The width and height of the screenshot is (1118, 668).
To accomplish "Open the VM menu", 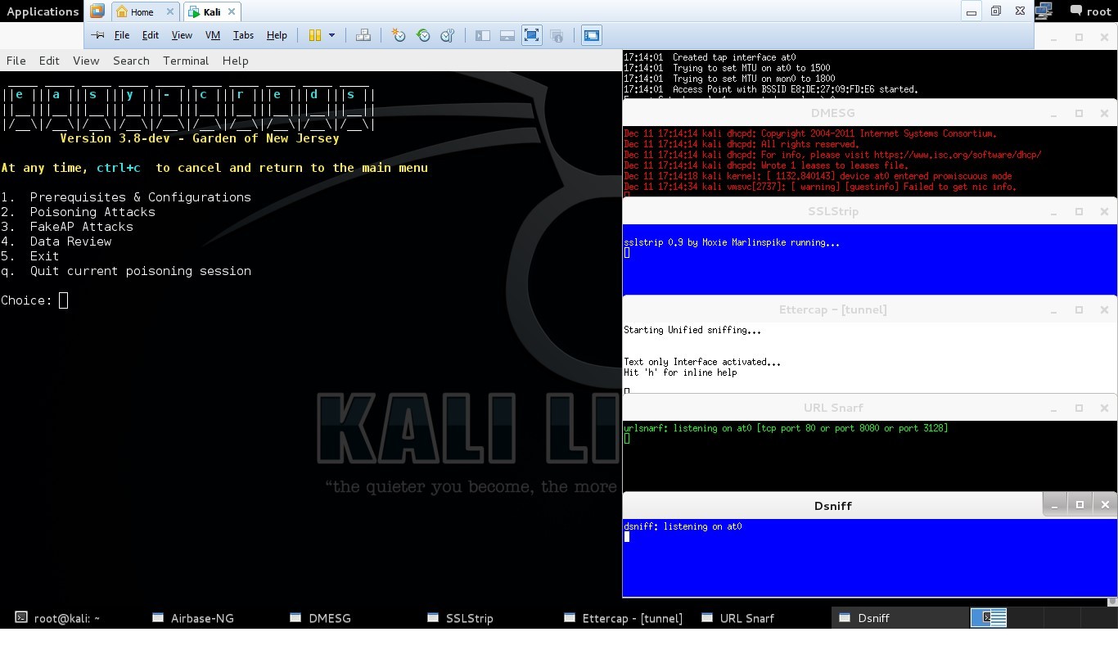I will 213,35.
